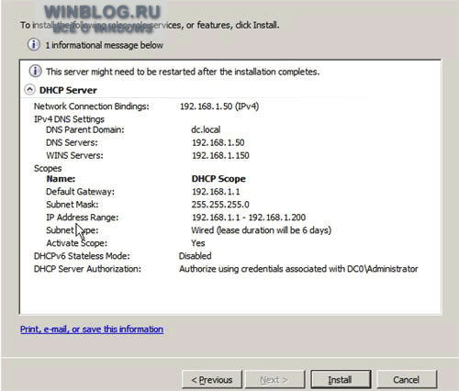
Task: Click the restart warning message text
Action: pos(183,72)
